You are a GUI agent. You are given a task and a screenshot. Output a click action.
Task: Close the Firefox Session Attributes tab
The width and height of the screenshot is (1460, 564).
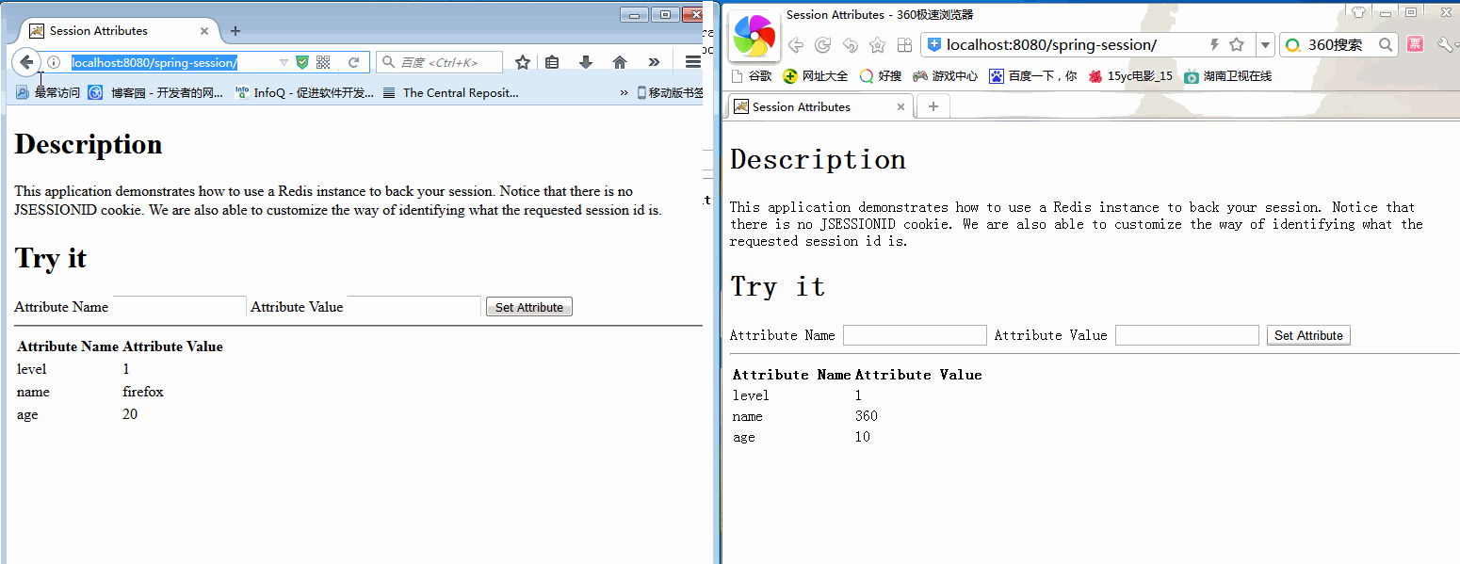click(204, 31)
